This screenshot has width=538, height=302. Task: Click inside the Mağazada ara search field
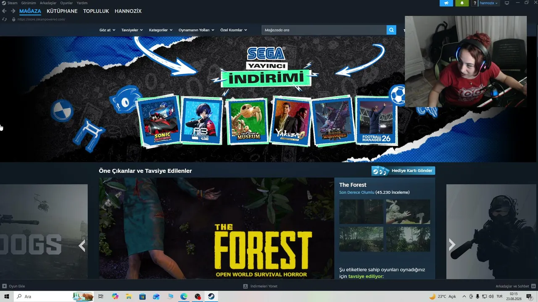coord(324,30)
